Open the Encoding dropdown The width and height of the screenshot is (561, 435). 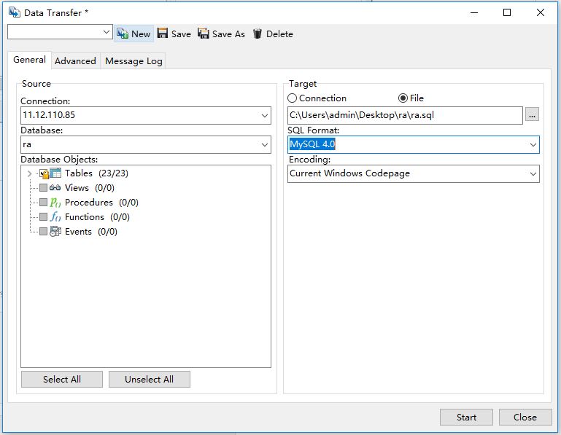533,174
